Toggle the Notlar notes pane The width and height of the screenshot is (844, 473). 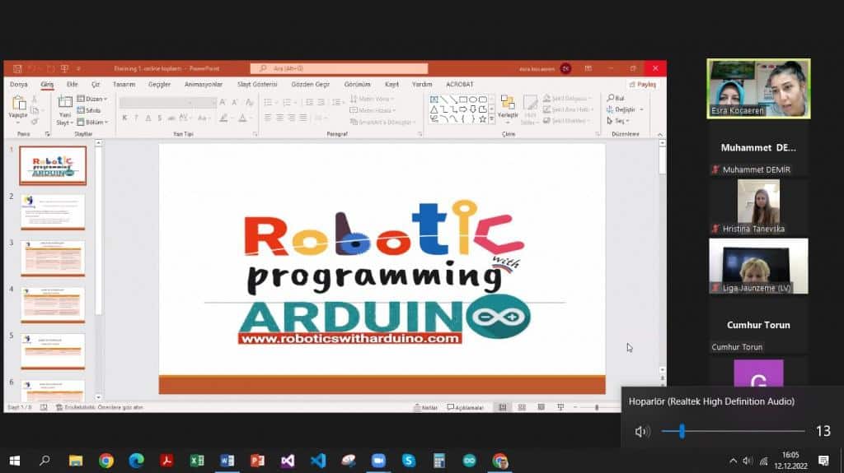425,407
